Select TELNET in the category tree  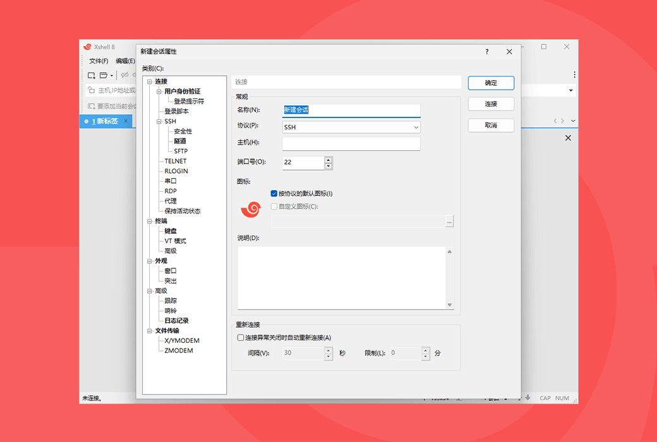tap(176, 161)
